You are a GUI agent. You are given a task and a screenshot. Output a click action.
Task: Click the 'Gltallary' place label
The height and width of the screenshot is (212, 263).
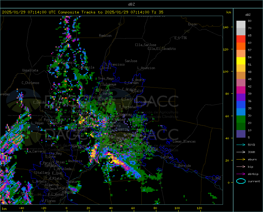(x=42, y=173)
